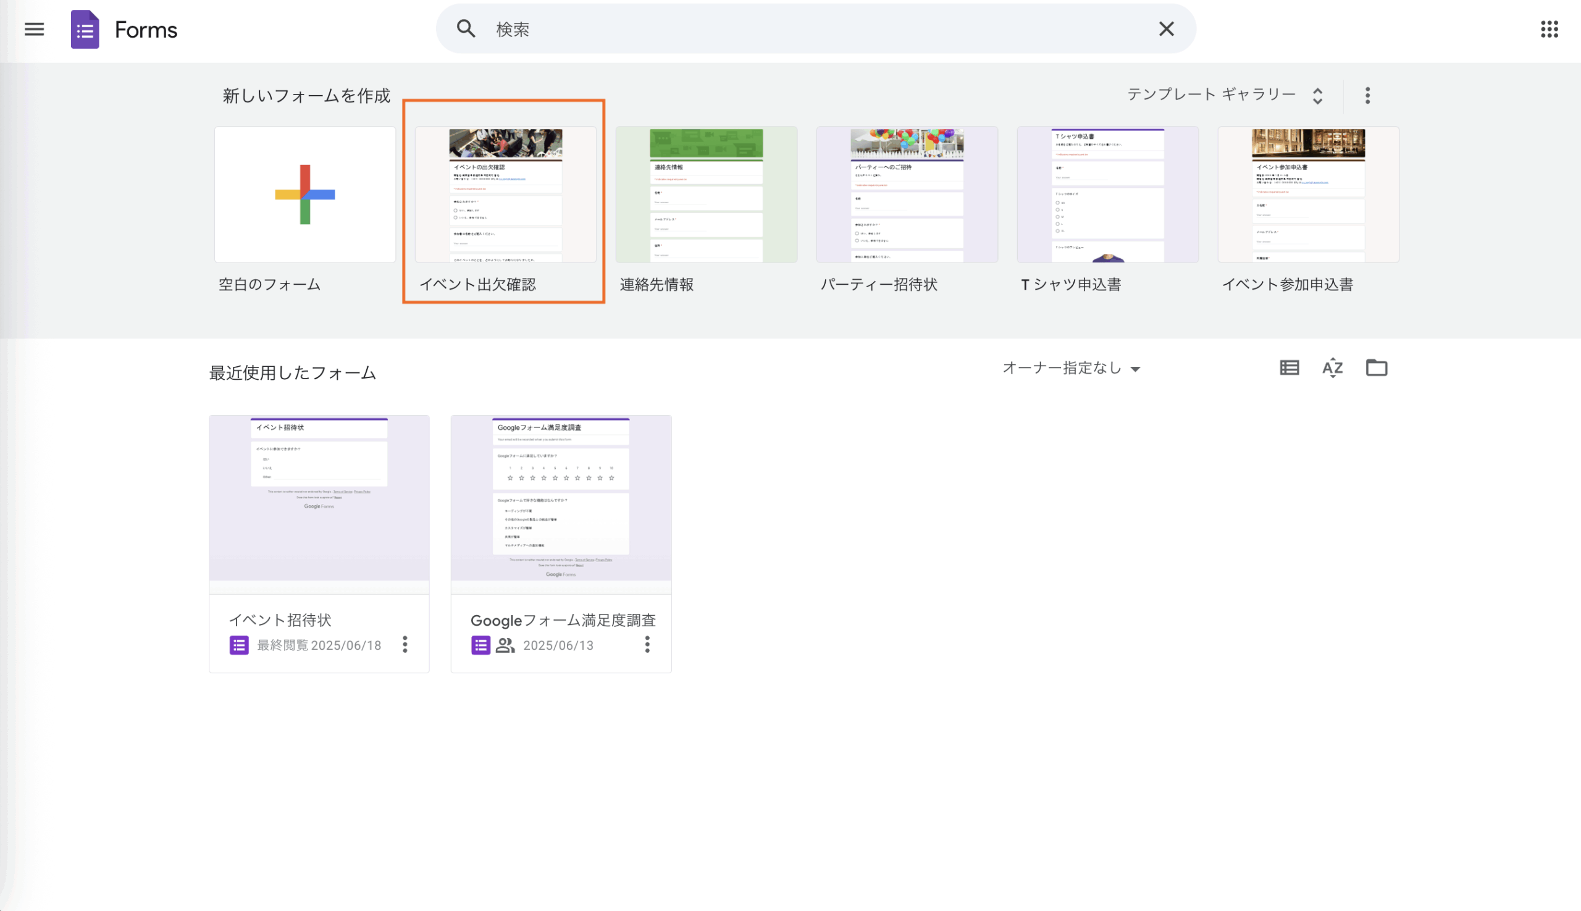
Task: Open the T シャツ申込書 template
Action: (x=1107, y=195)
